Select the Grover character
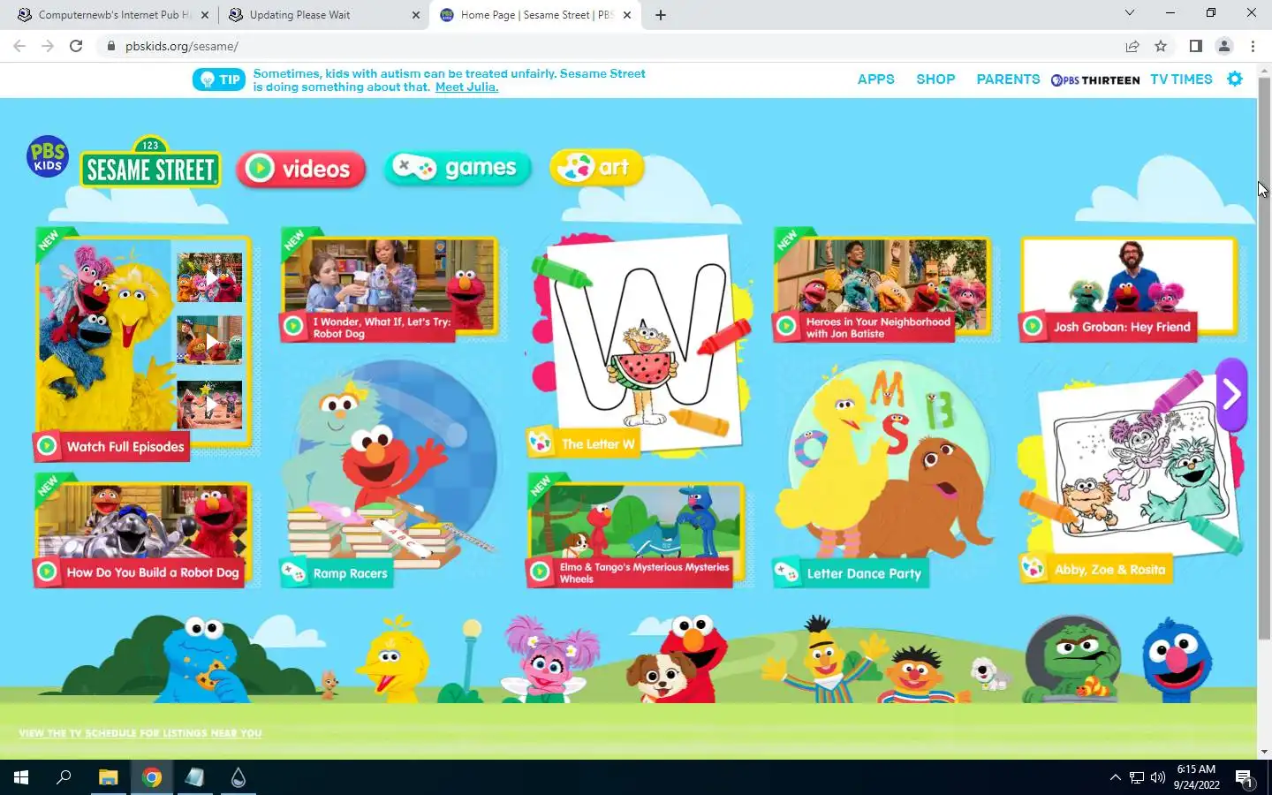1272x795 pixels. (1177, 661)
